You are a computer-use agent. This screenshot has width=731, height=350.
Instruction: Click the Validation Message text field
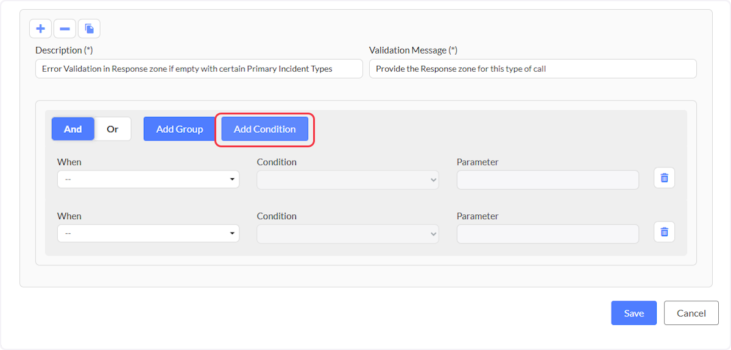533,69
